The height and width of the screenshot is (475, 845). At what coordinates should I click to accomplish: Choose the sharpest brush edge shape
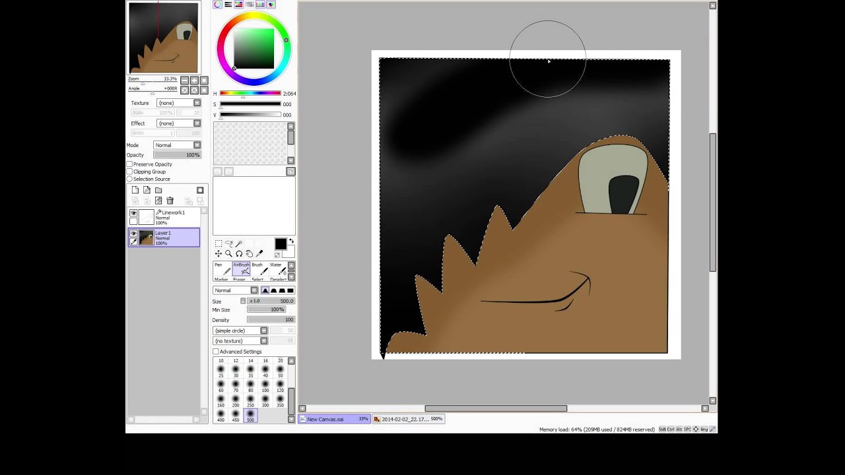click(266, 290)
